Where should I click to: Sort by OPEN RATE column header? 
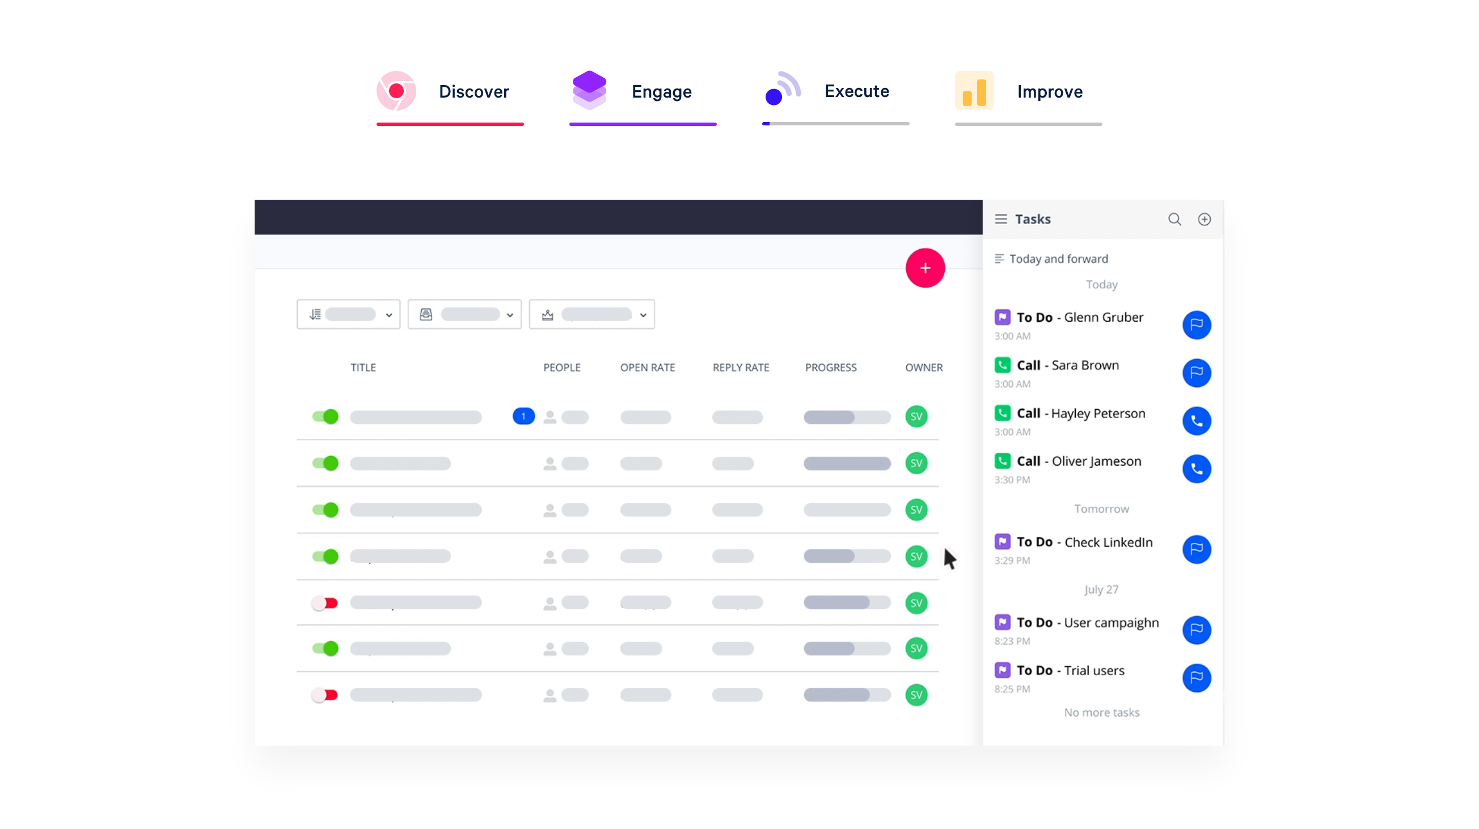(x=647, y=368)
